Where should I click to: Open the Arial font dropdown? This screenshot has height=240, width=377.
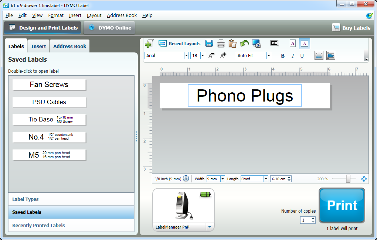(x=186, y=55)
